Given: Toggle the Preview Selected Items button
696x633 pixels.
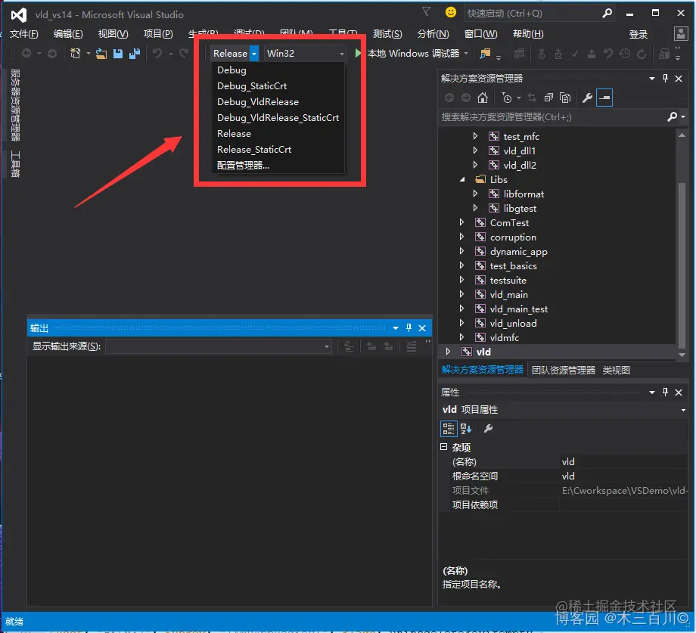Looking at the screenshot, I should point(604,98).
